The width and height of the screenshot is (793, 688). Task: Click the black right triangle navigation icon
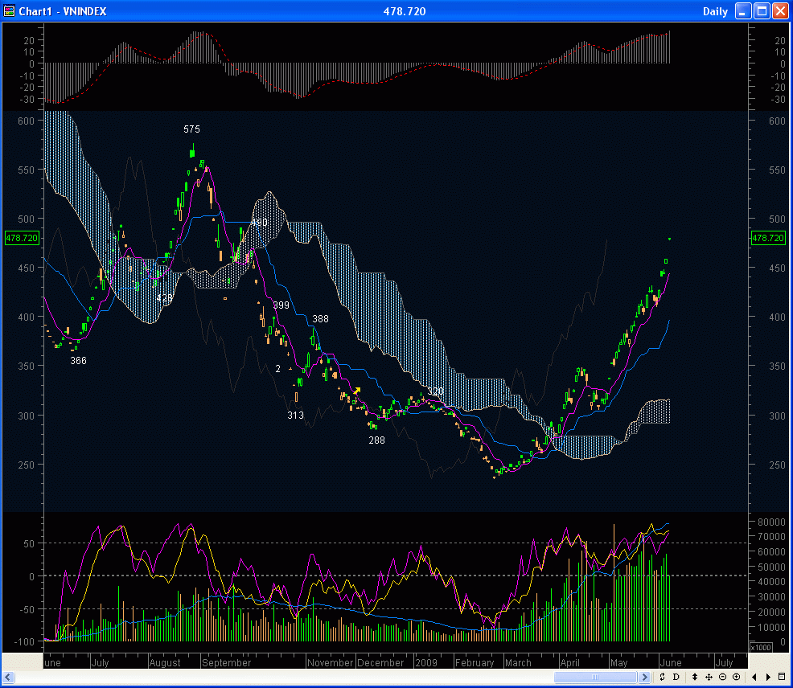click(769, 677)
